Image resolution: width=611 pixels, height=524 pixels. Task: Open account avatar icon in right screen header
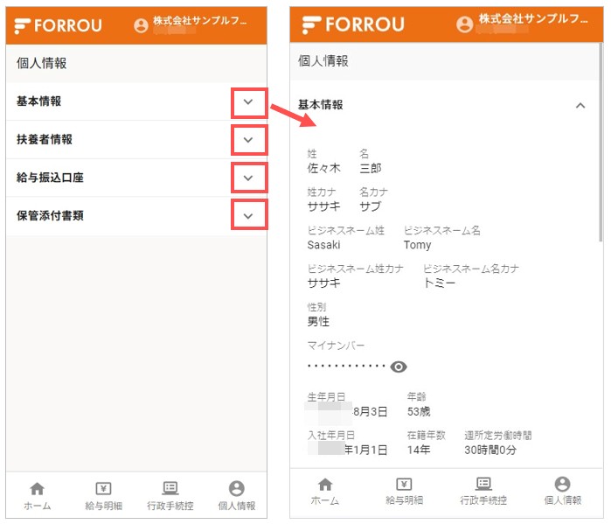click(x=464, y=24)
